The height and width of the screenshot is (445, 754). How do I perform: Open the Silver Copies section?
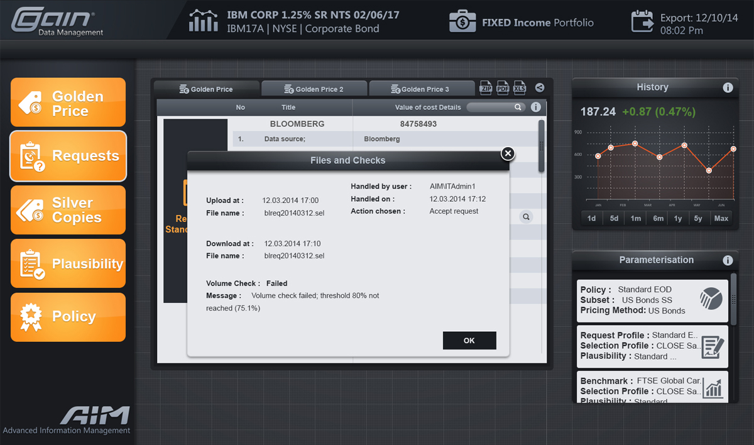click(68, 210)
